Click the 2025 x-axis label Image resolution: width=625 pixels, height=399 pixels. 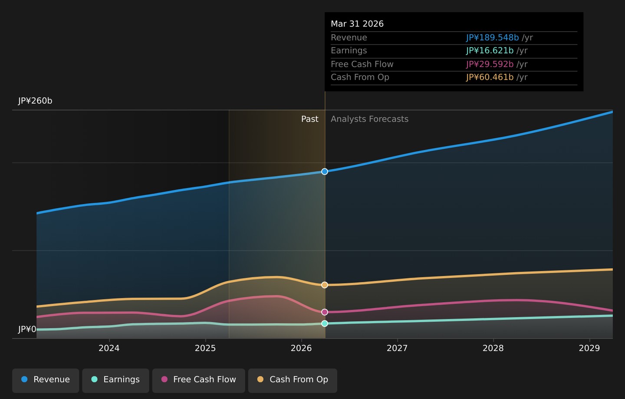tap(205, 348)
